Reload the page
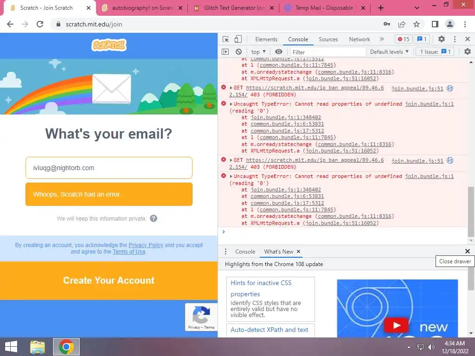The width and height of the screenshot is (475, 356). (40, 24)
